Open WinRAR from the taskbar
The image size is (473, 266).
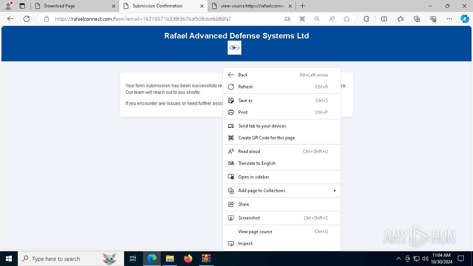pyautogui.click(x=206, y=259)
